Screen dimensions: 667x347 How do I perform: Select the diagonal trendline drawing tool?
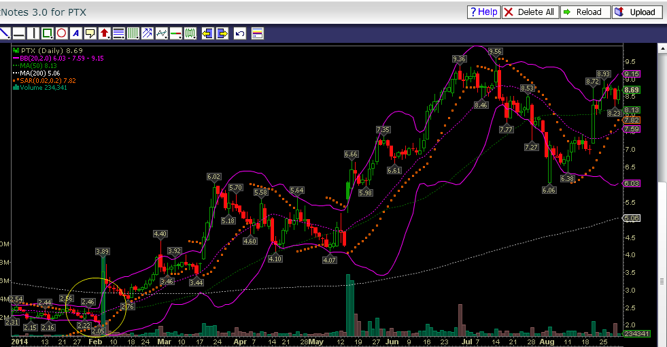tap(5, 33)
